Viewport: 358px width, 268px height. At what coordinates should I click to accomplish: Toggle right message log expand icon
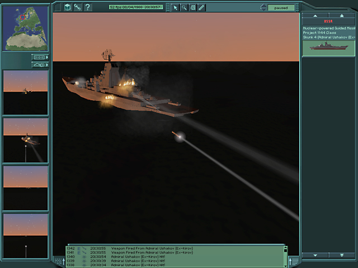coord(294,261)
